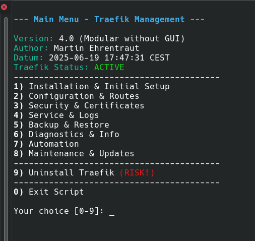
Task: Select menu entry 7) Automation
Action: 46,144
